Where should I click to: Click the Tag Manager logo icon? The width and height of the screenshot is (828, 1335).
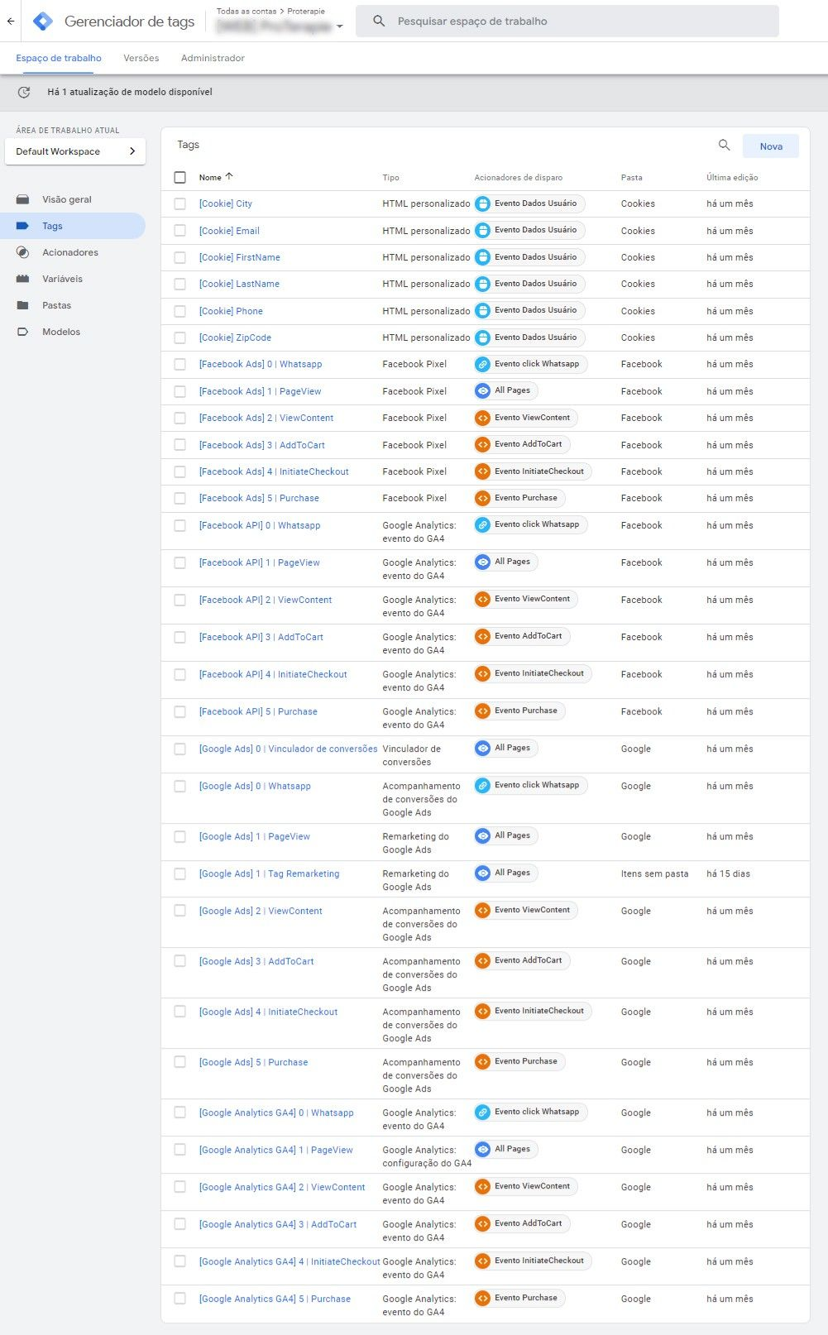[x=42, y=22]
